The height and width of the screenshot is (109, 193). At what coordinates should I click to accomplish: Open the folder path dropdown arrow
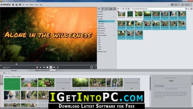(186, 9)
